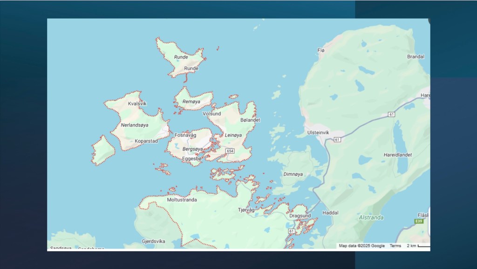The image size is (477, 269).
Task: Click the Map data ©2025 Google text
Action: coord(361,246)
